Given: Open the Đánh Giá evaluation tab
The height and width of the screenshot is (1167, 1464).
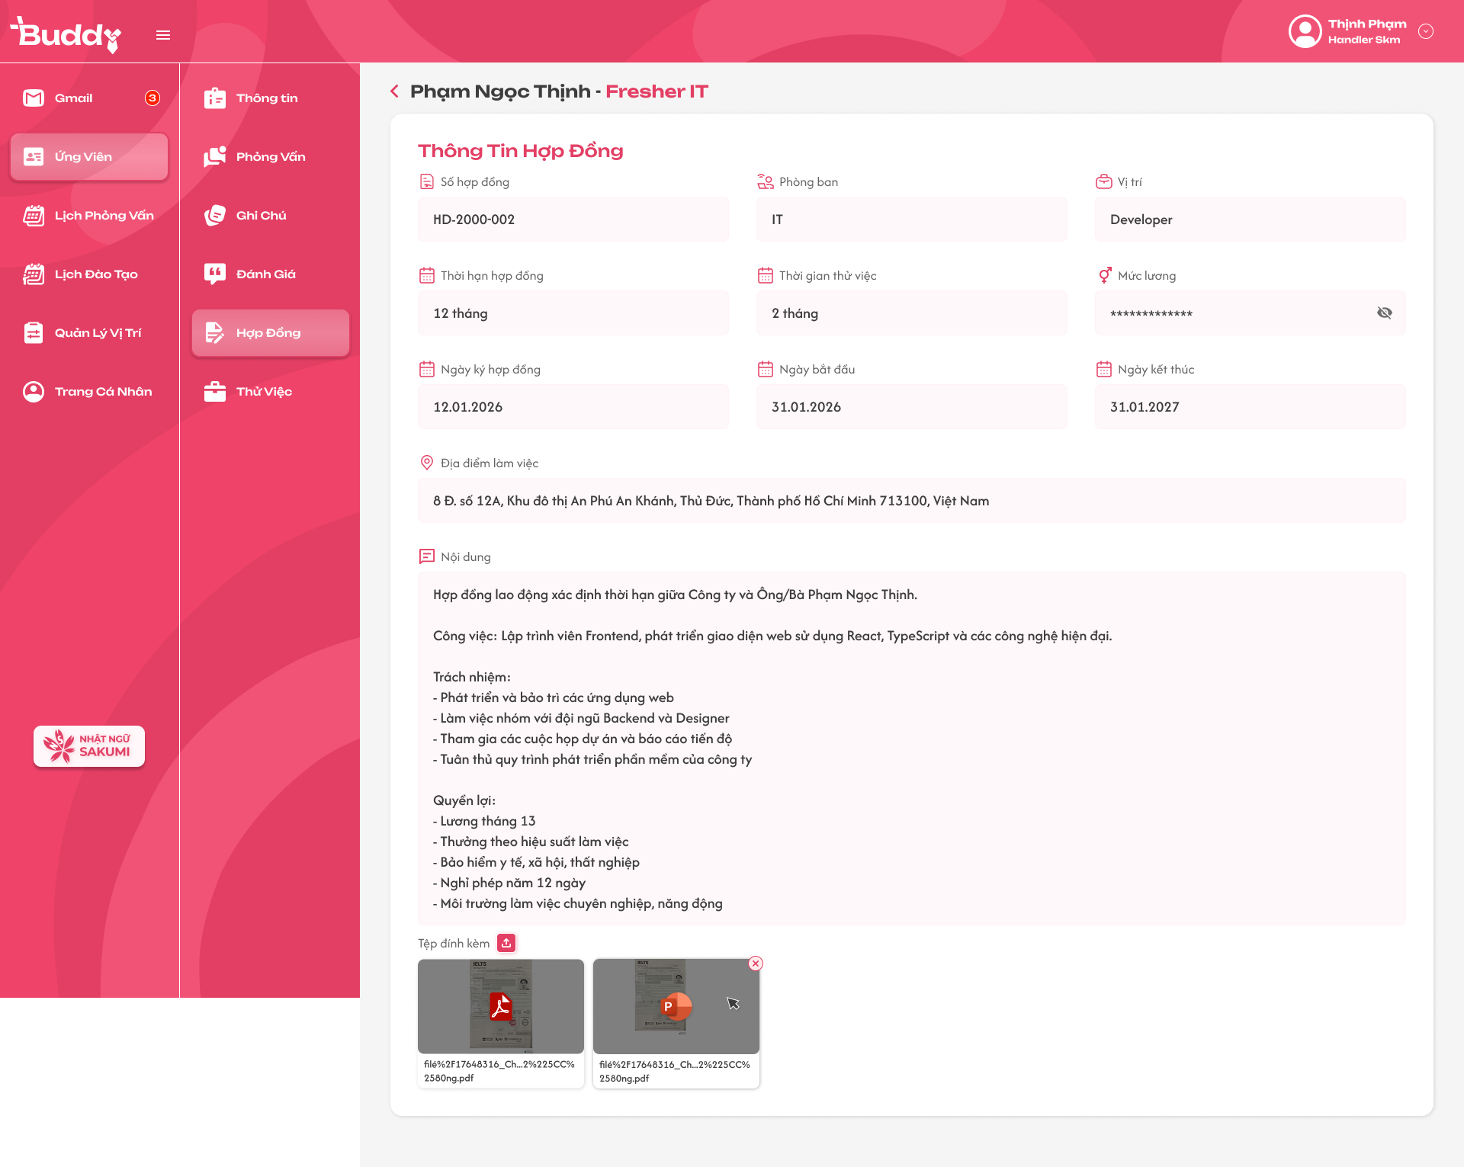Looking at the screenshot, I should pos(265,274).
